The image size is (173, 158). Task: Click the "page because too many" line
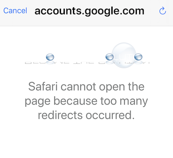click(86, 101)
